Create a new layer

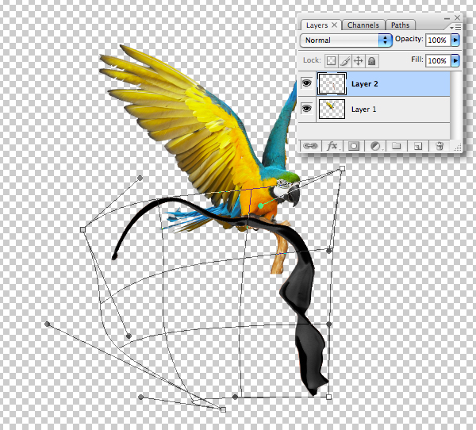coord(418,146)
